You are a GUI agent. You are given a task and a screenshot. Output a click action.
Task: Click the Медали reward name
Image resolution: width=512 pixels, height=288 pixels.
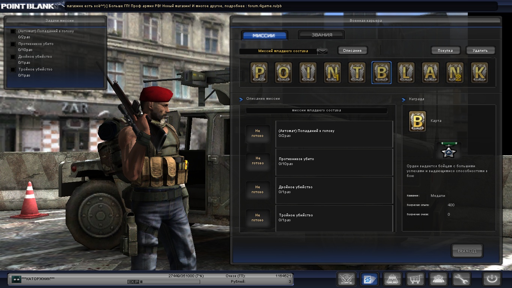(438, 196)
